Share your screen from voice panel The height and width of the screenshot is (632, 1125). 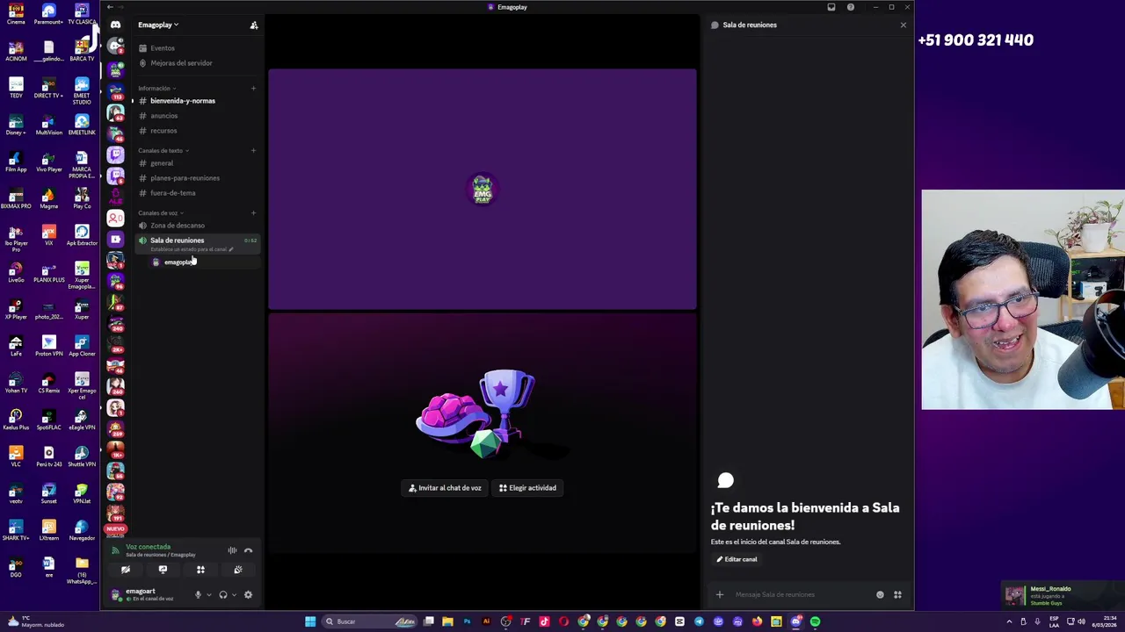[x=163, y=570]
